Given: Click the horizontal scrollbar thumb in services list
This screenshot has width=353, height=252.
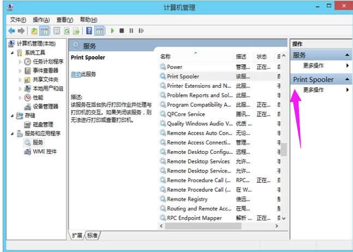Looking at the screenshot, I should point(203,226).
